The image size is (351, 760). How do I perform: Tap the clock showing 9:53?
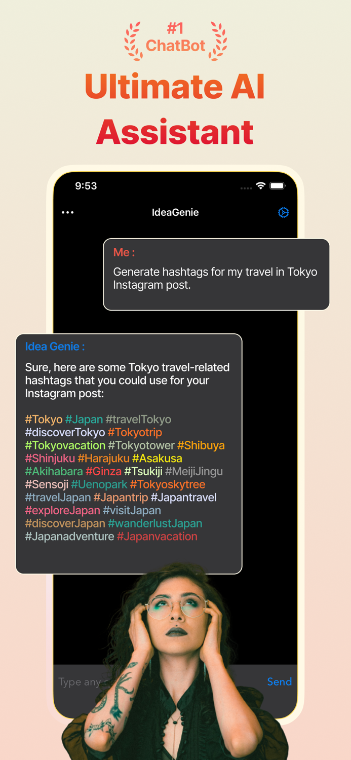point(86,186)
